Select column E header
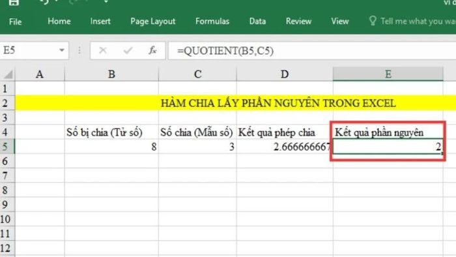Image resolution: width=456 pixels, height=257 pixels. coord(388,74)
